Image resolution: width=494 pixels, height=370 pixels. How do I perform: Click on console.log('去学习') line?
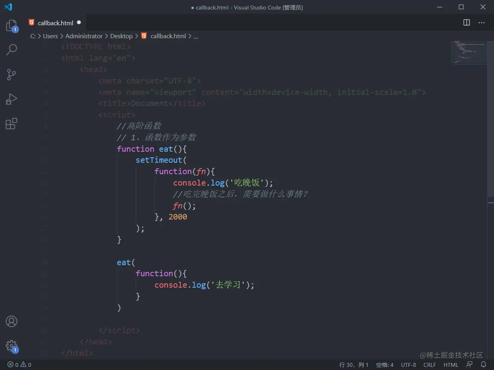click(204, 285)
